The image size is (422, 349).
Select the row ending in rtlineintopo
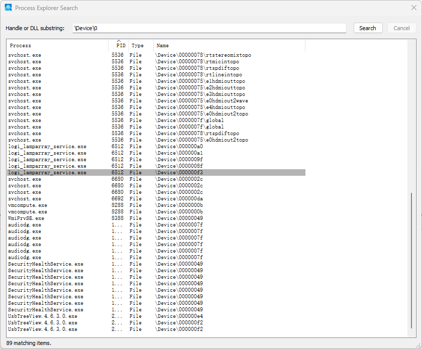[156, 74]
